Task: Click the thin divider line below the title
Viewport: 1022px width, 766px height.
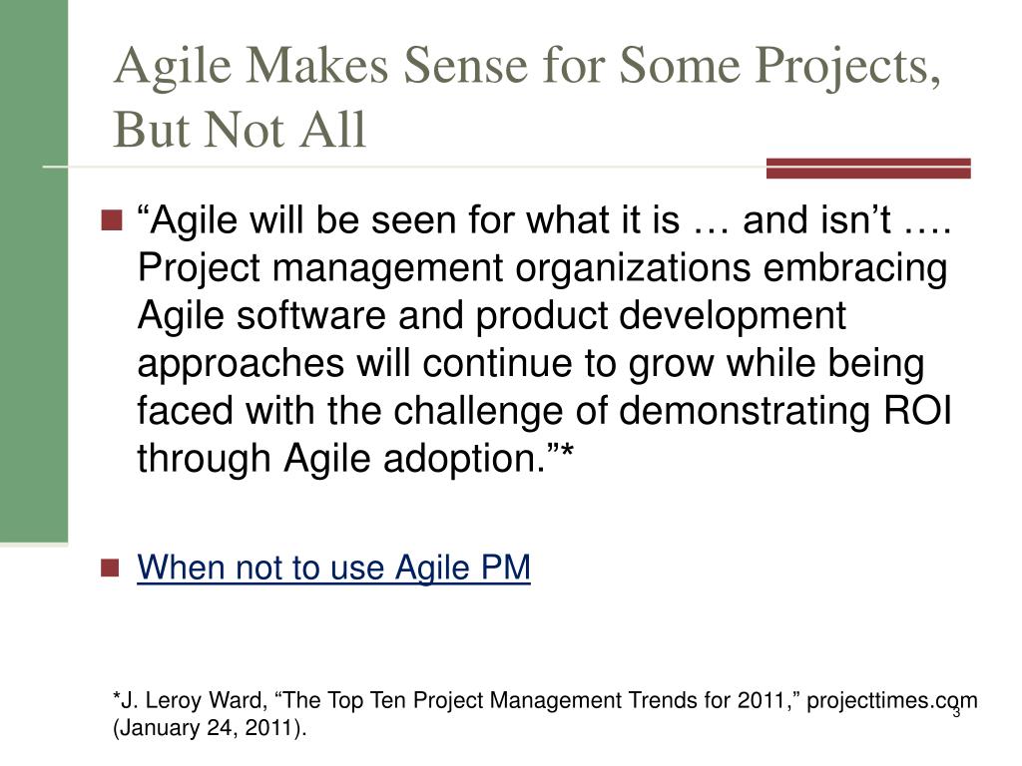Action: point(404,168)
